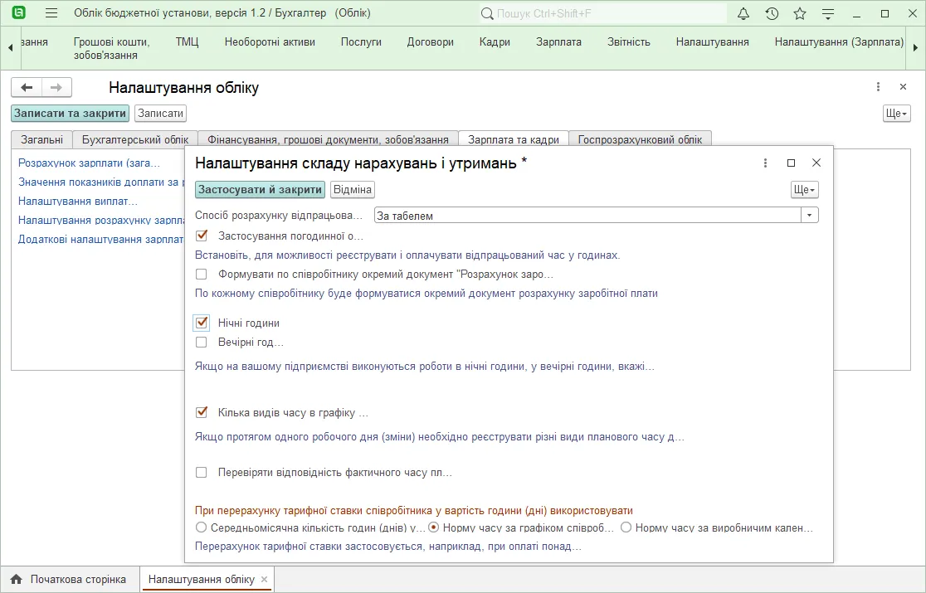Open favorites star icon
The image size is (926, 593).
(x=800, y=13)
